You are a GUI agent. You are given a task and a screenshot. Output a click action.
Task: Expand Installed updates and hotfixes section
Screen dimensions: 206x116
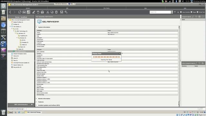point(36,105)
